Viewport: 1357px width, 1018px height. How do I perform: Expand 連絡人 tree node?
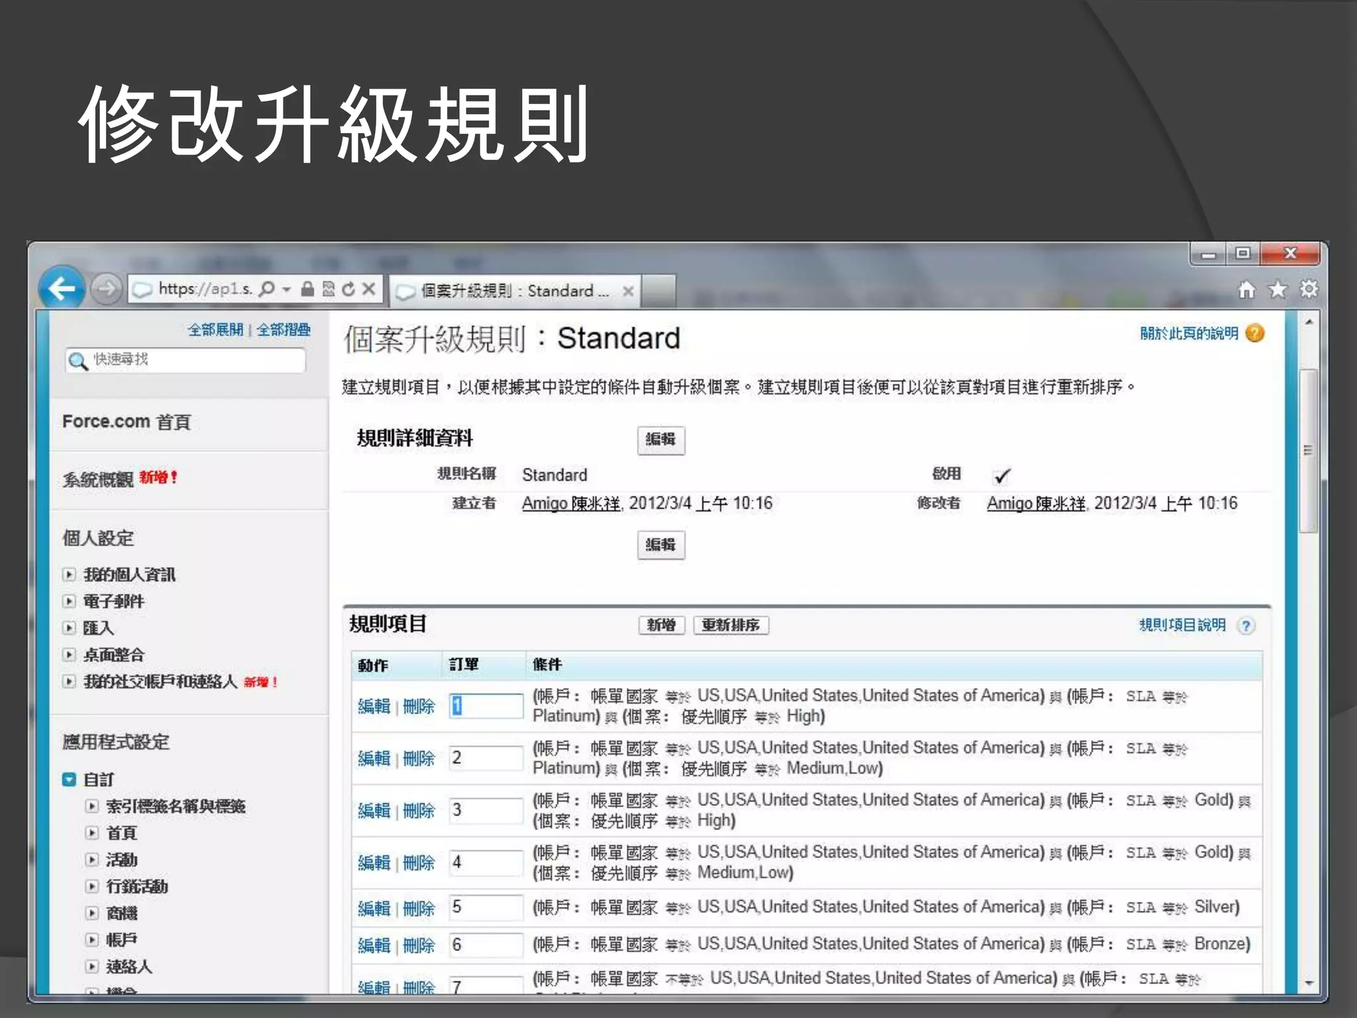pos(92,967)
